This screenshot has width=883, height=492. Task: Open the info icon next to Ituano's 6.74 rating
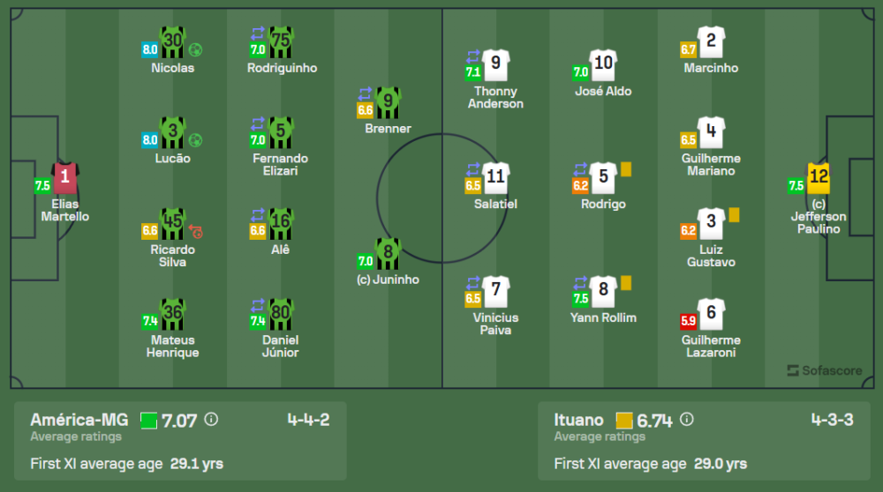(687, 420)
